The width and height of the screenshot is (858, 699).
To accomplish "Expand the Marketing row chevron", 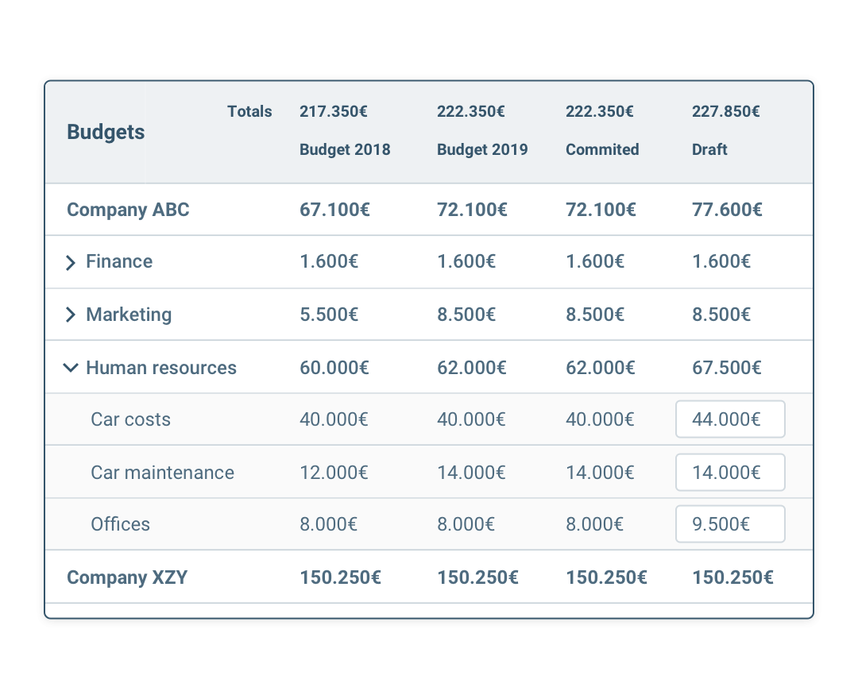I will pos(71,315).
